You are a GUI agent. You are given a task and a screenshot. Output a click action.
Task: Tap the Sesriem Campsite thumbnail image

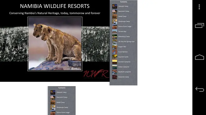(115, 62)
